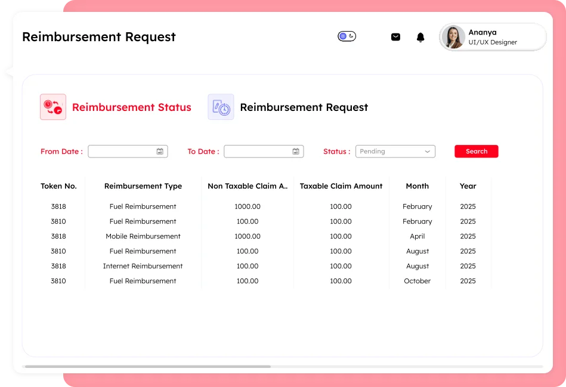Click Ananya's profile avatar
The height and width of the screenshot is (387, 566).
[x=454, y=37]
